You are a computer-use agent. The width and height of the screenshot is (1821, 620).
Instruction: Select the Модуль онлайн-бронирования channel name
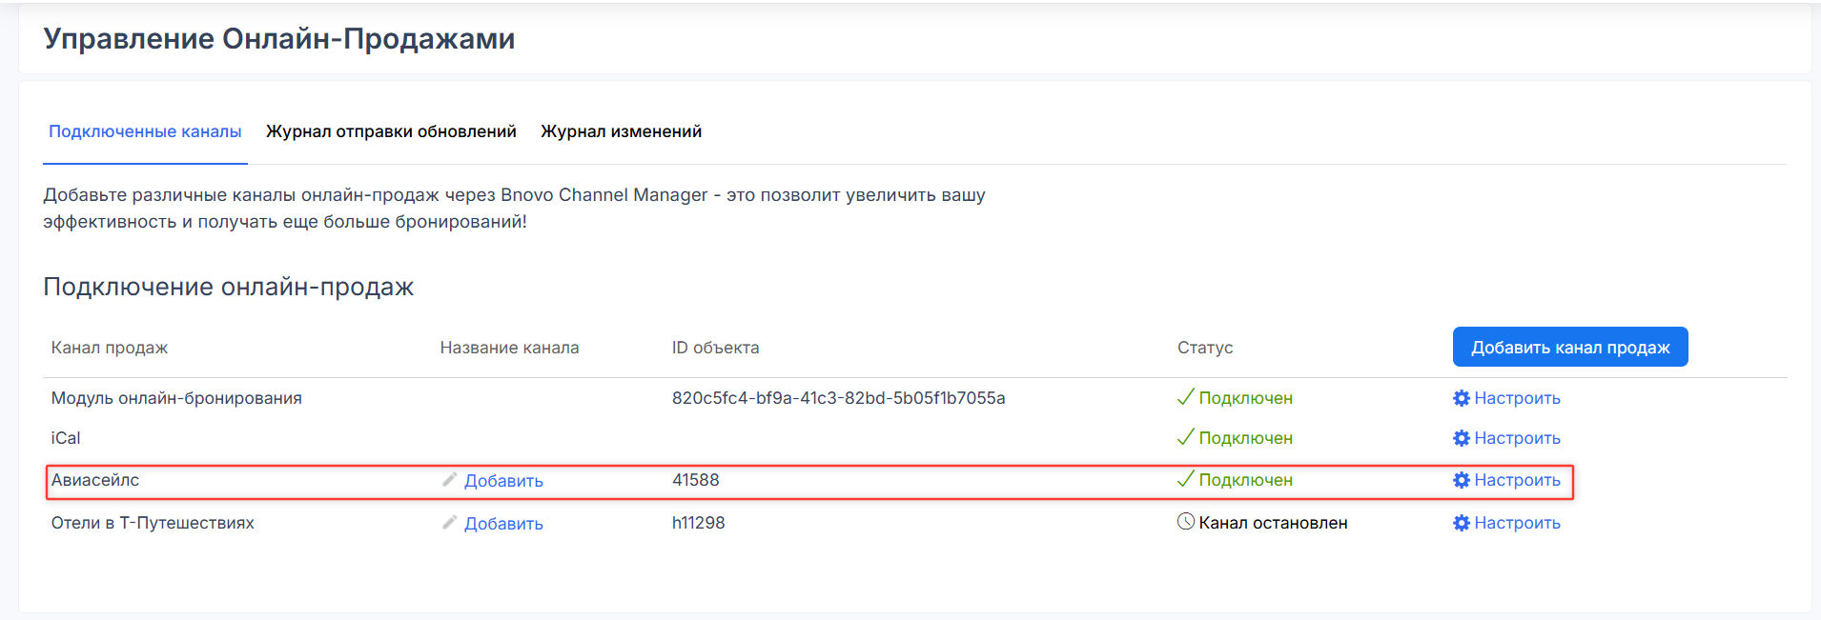(176, 398)
